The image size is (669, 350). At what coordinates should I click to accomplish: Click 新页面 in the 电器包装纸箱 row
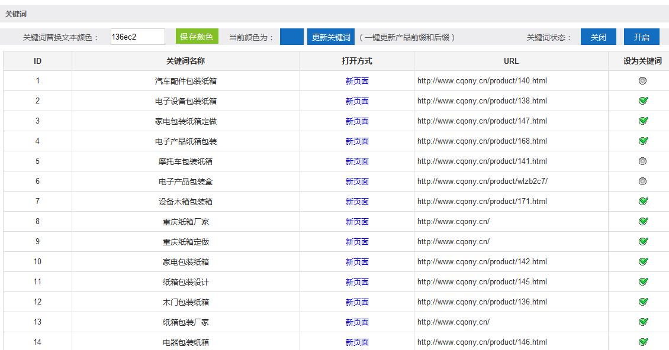tap(357, 342)
